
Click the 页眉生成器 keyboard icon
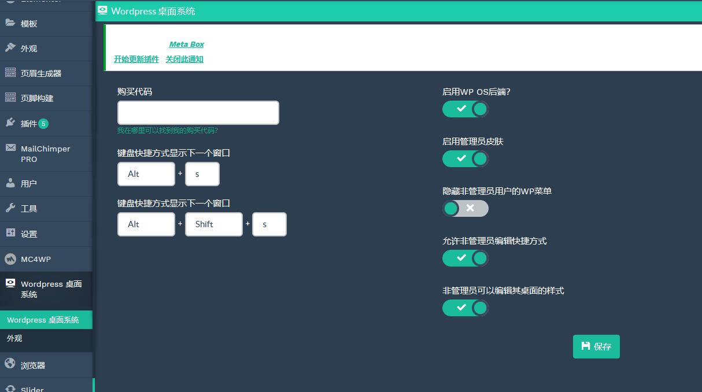pos(10,73)
